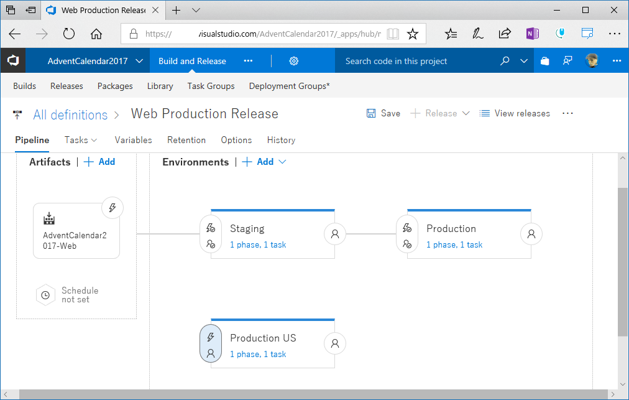Screen dimensions: 629x400
Task: Open artifact continuous deployment trigger lightning icon
Action: coord(112,208)
